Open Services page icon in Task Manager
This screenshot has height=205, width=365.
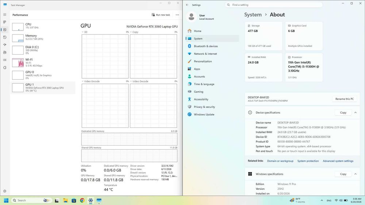(x=5, y=68)
